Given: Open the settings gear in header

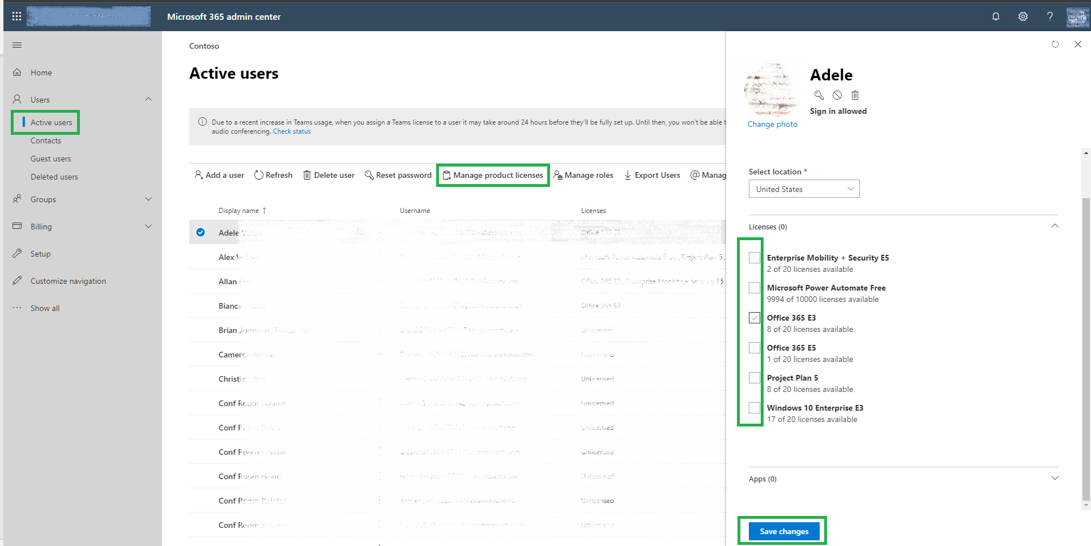Looking at the screenshot, I should [x=1023, y=16].
